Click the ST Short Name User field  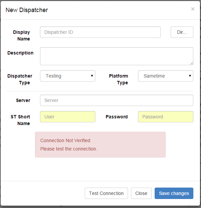68,117
